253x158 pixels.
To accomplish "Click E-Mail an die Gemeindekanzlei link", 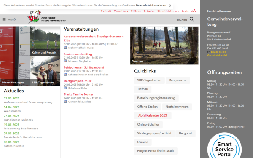I will [x=217, y=54].
